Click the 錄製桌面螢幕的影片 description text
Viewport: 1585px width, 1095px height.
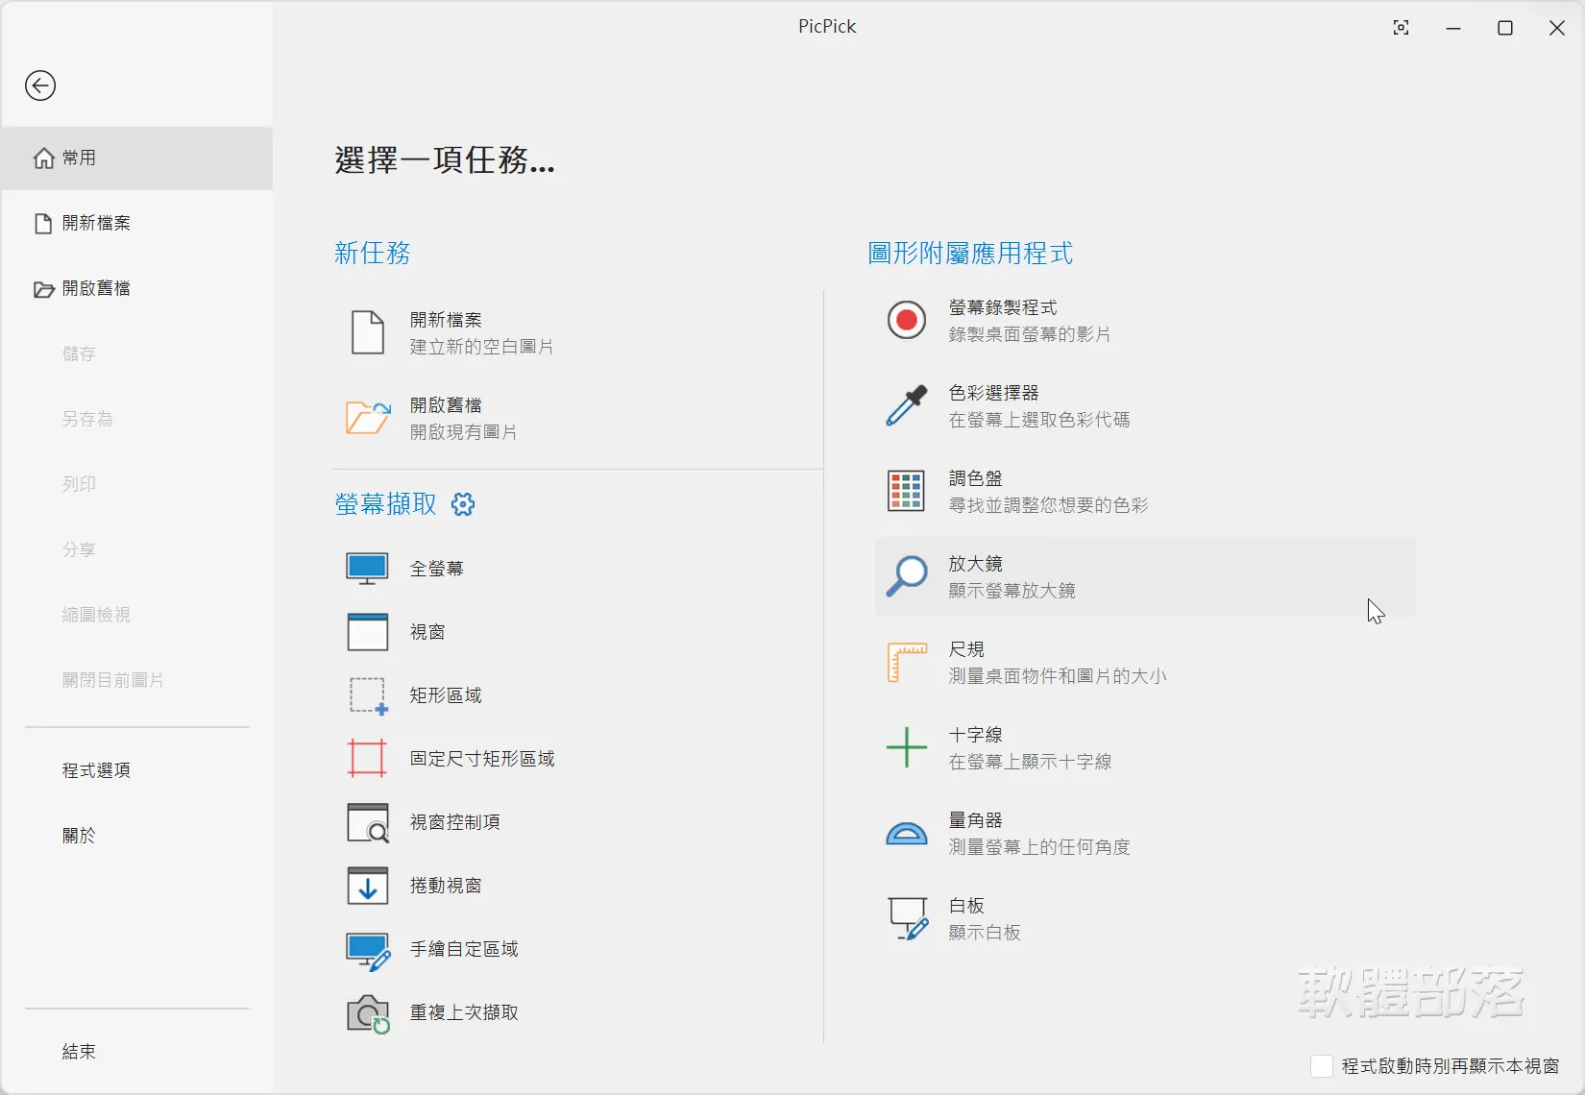click(x=1030, y=334)
